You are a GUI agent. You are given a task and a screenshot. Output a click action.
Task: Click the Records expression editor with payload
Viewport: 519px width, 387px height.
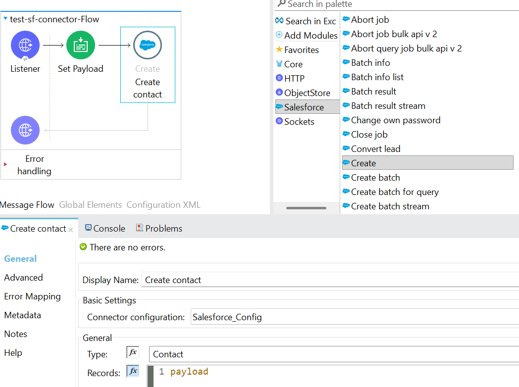[x=333, y=376]
